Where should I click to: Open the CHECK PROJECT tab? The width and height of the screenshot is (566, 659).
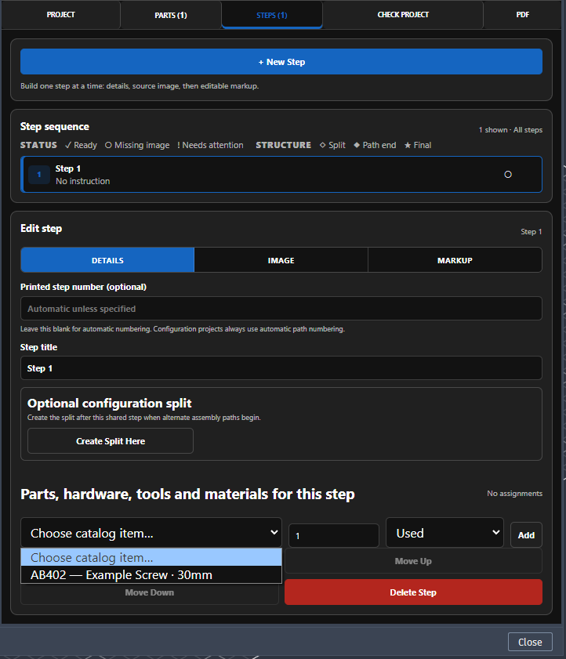pos(403,15)
